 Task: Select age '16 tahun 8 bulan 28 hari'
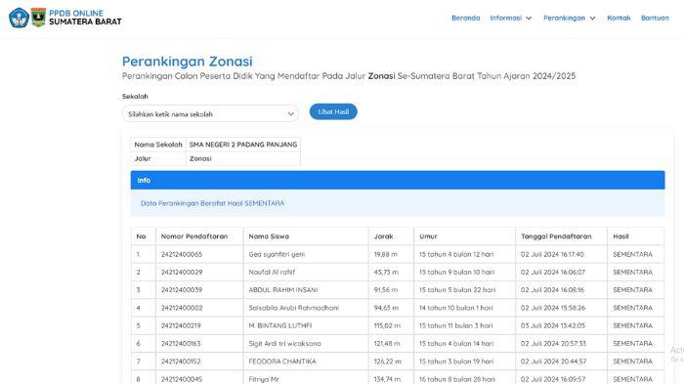(x=457, y=380)
